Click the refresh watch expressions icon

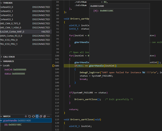(30, 116)
